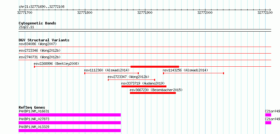Open the DGV Structural Variants track title

[44, 40]
